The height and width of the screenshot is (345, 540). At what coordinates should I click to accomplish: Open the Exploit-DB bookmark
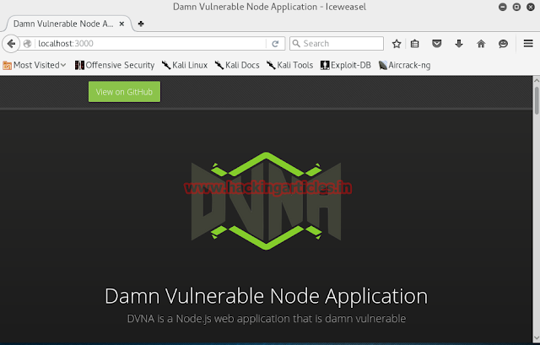pos(345,65)
